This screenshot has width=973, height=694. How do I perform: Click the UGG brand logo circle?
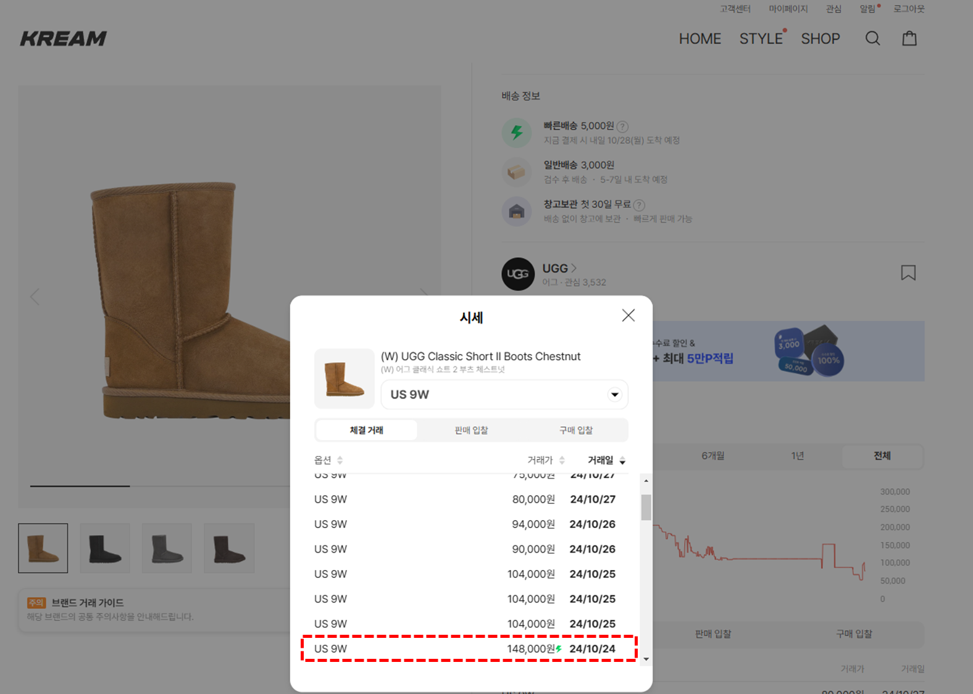tap(518, 274)
